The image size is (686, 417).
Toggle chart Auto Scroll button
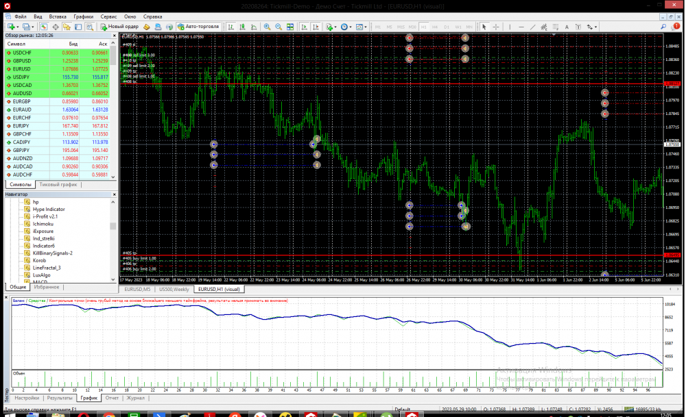[x=304, y=27]
